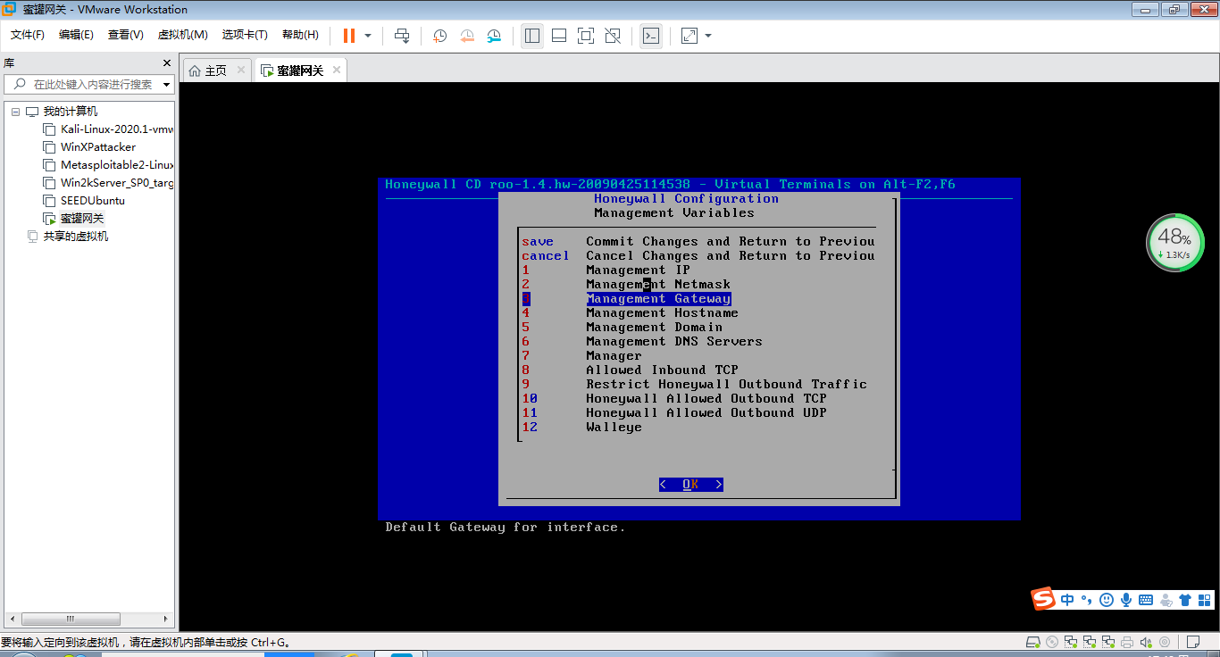Click the library scrollbar right arrow
1220x657 pixels.
(166, 619)
